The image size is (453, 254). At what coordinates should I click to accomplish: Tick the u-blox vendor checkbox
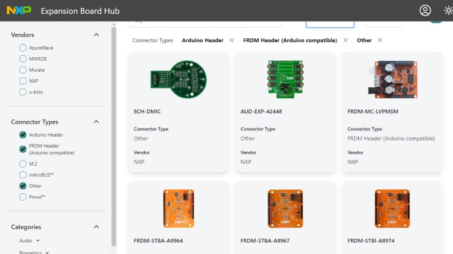23,92
